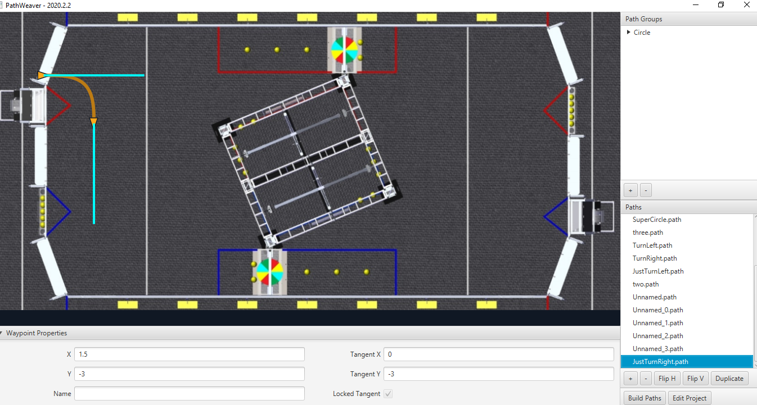Select the Circle group label
This screenshot has height=405, width=757.
pyautogui.click(x=642, y=33)
